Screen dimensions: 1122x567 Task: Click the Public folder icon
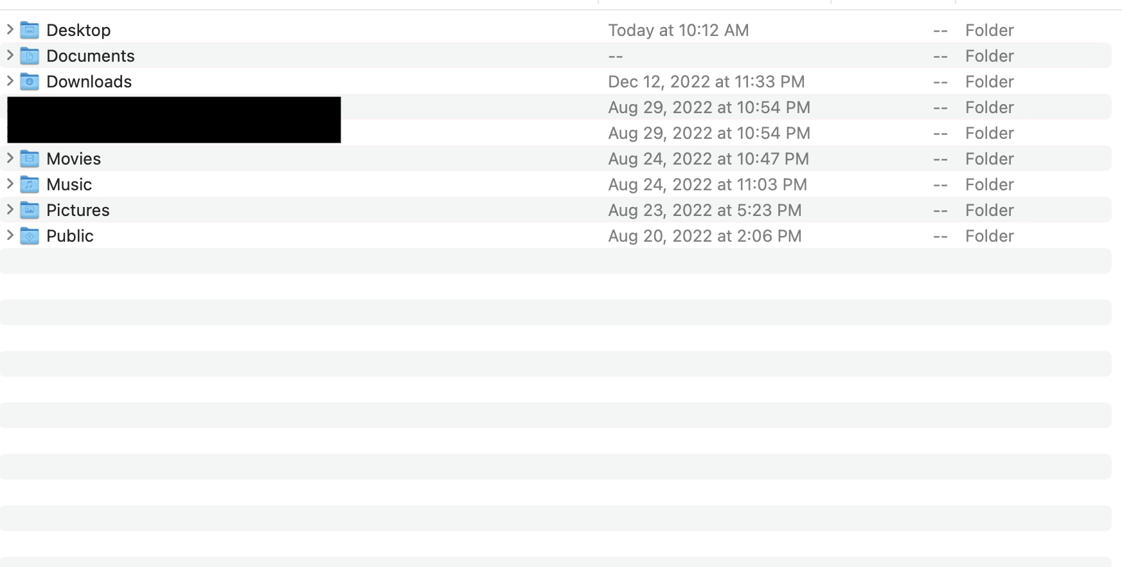tap(30, 236)
